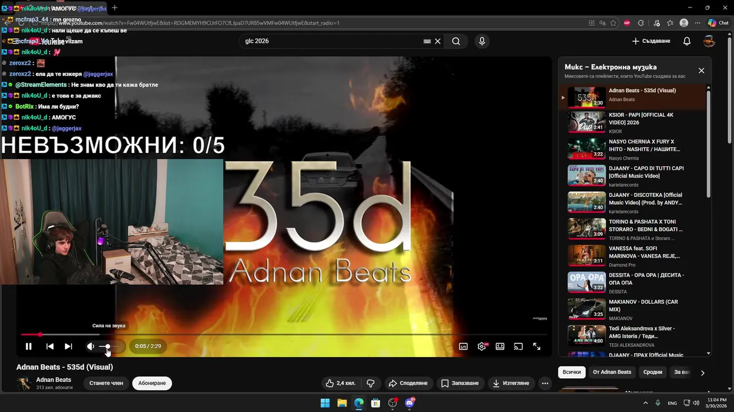Play VANESSA feat. SOFI MARINOVA video
This screenshot has width=734, height=412.
632,257
